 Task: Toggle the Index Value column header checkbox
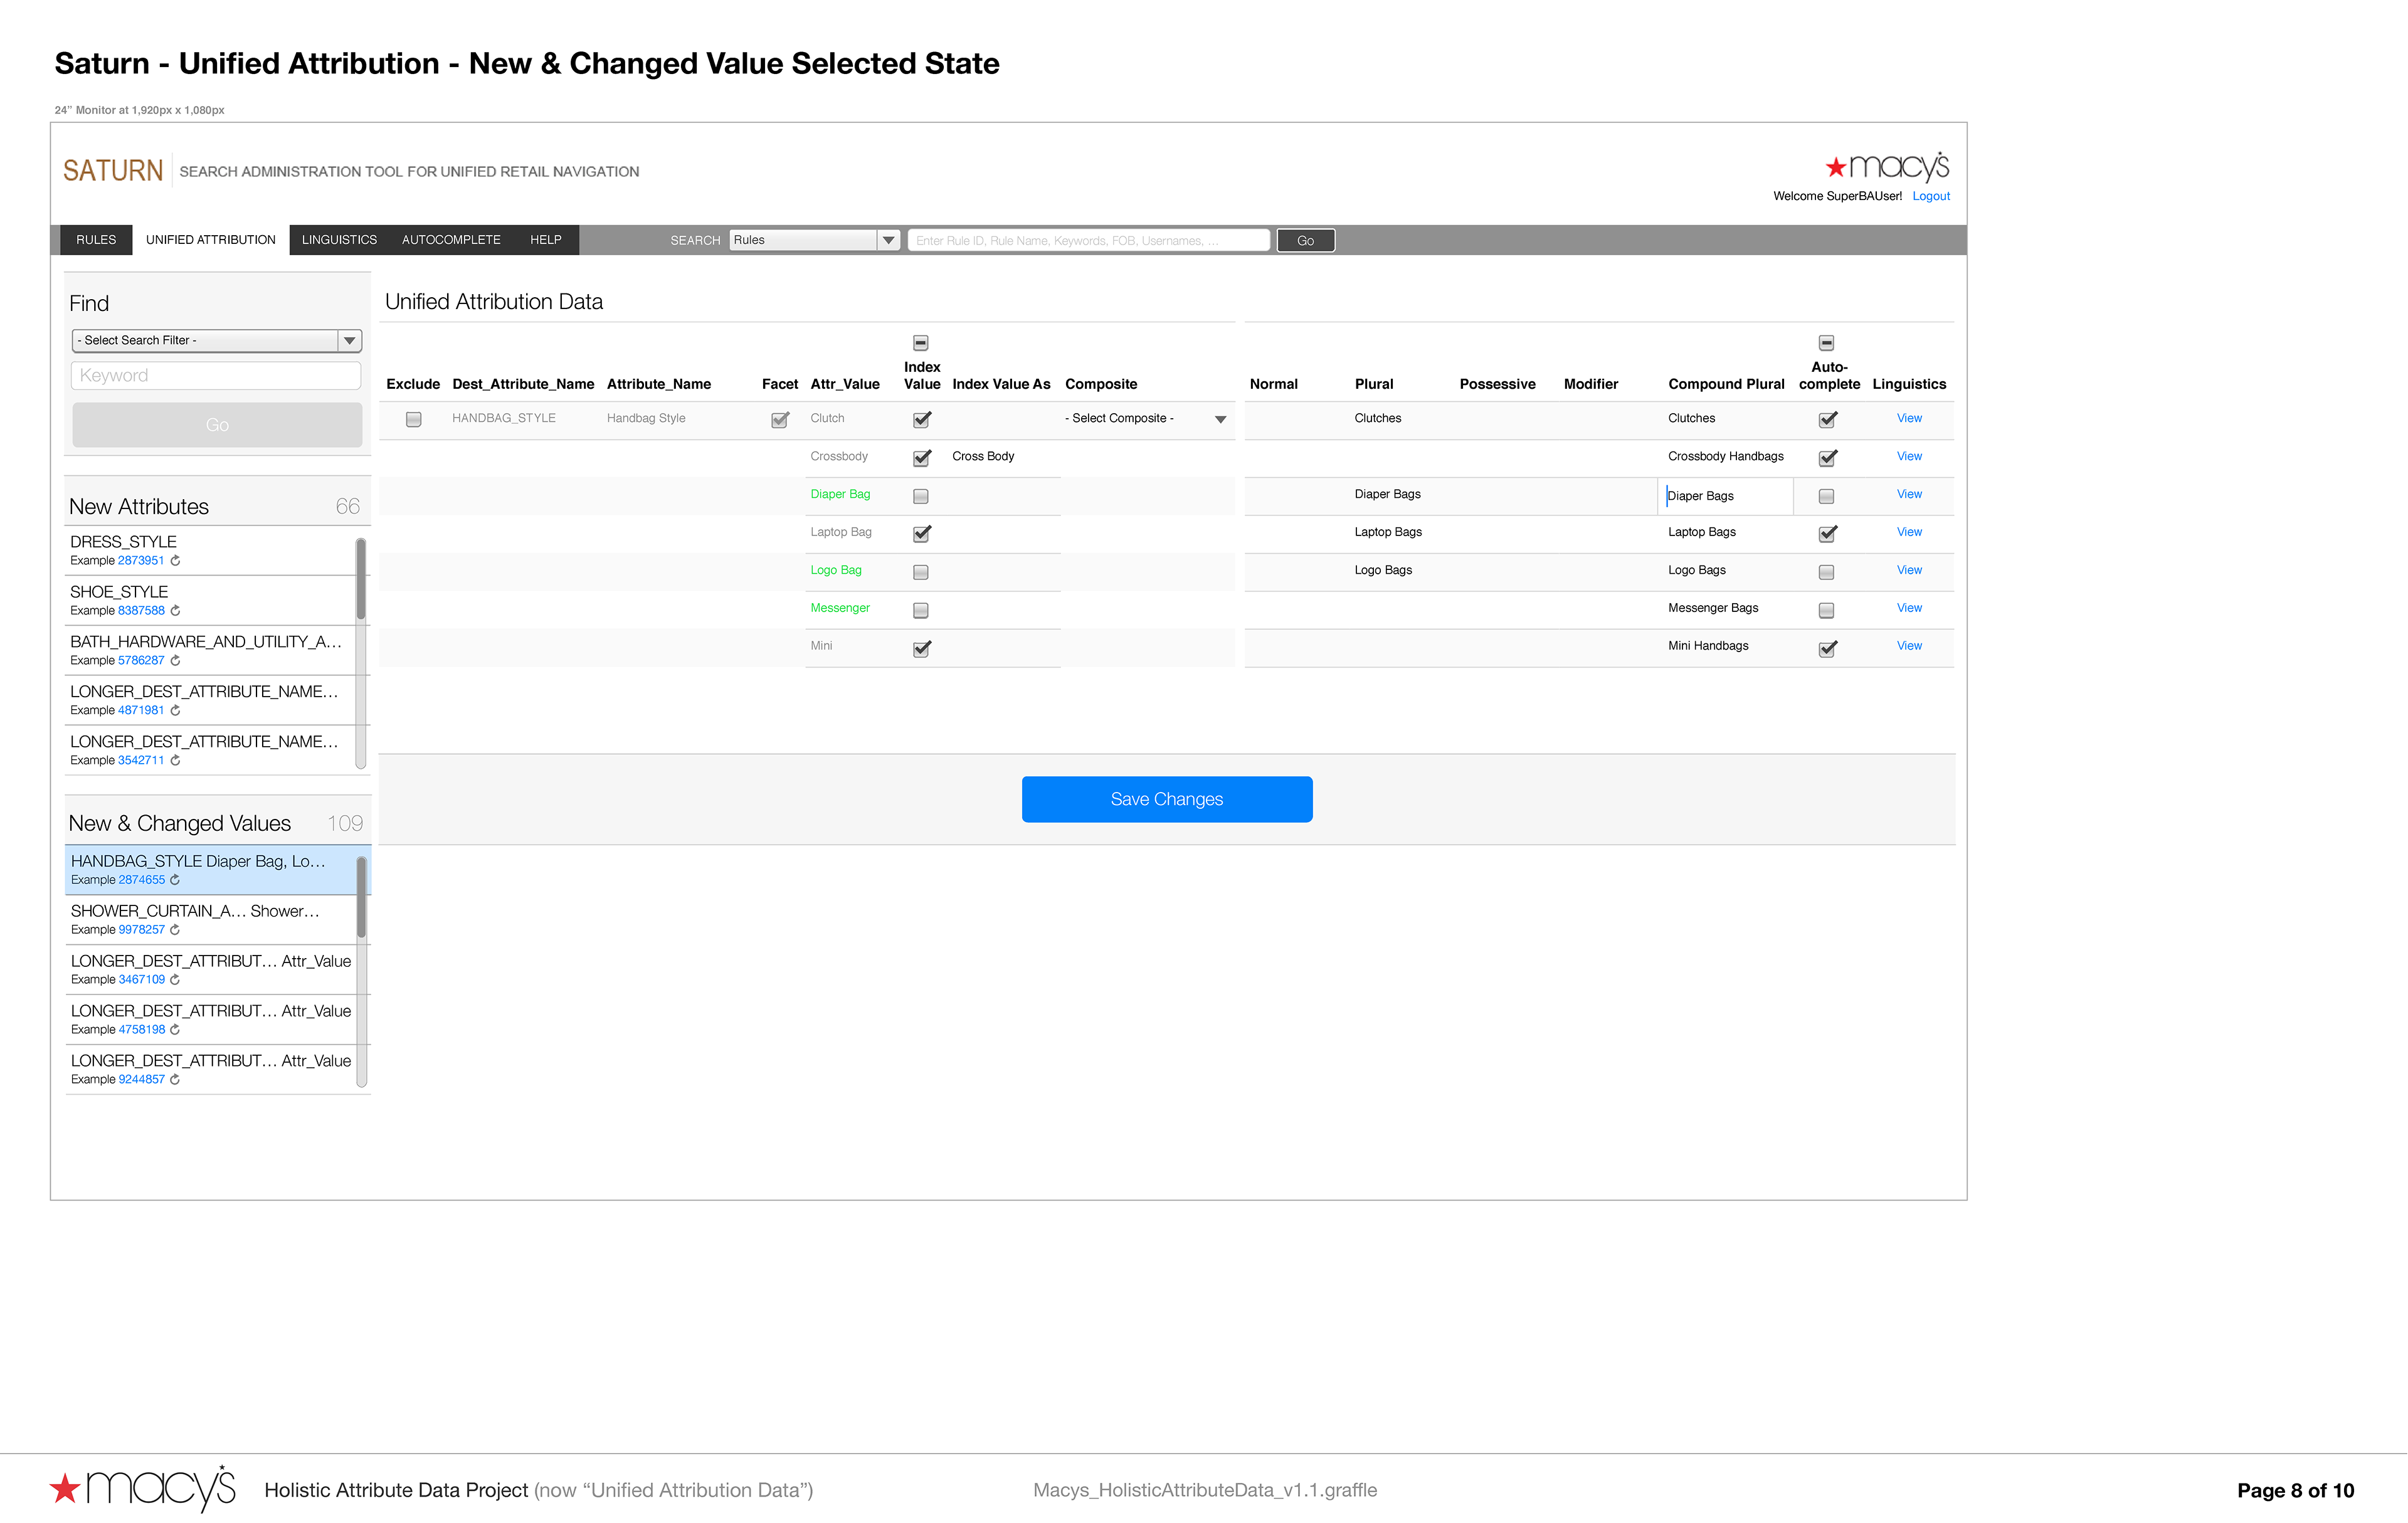[921, 343]
